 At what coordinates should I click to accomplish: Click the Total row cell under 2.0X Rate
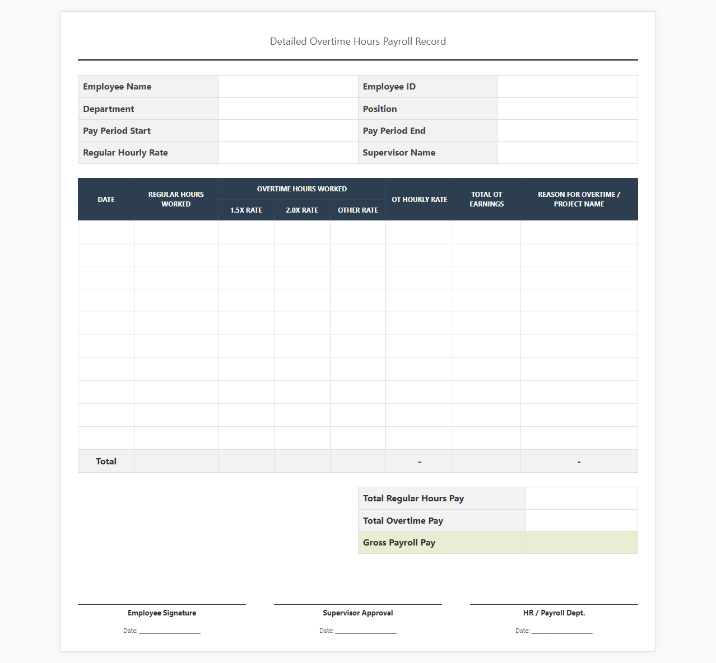pyautogui.click(x=302, y=461)
